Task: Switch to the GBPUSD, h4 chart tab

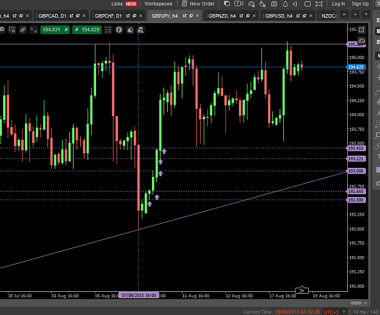Action: (x=278, y=16)
